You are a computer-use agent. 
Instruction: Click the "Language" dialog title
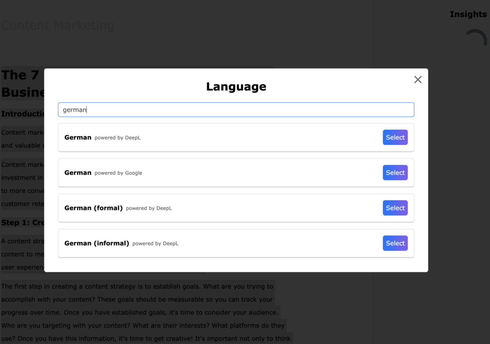(236, 86)
